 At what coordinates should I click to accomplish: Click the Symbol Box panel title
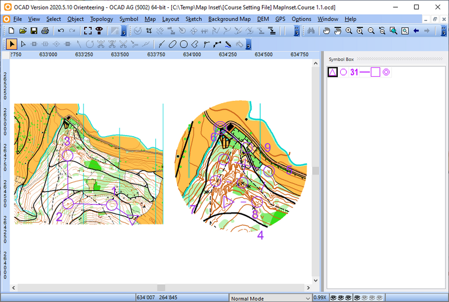(x=341, y=59)
